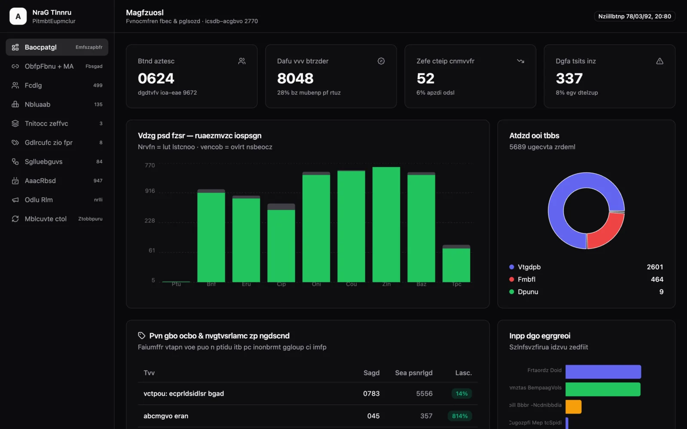This screenshot has height=429, width=687.
Task: Click the vctpou: ecprldsidlsr bgad row
Action: [x=307, y=393]
